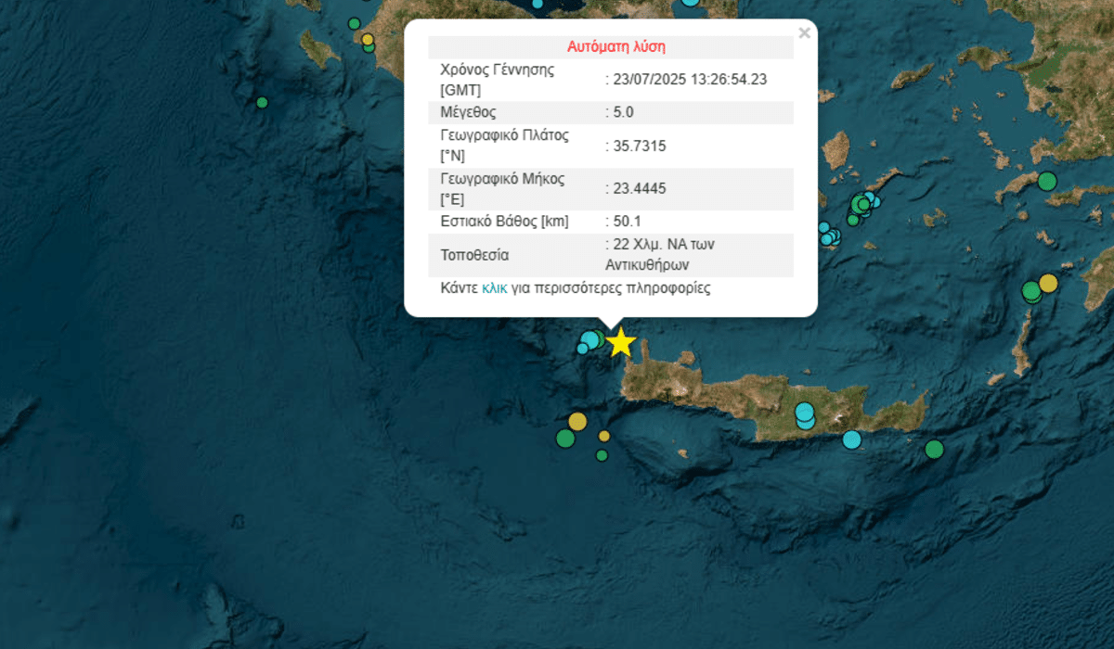Click the green marker north of the Peloponnese
The width and height of the screenshot is (1114, 649).
(354, 23)
